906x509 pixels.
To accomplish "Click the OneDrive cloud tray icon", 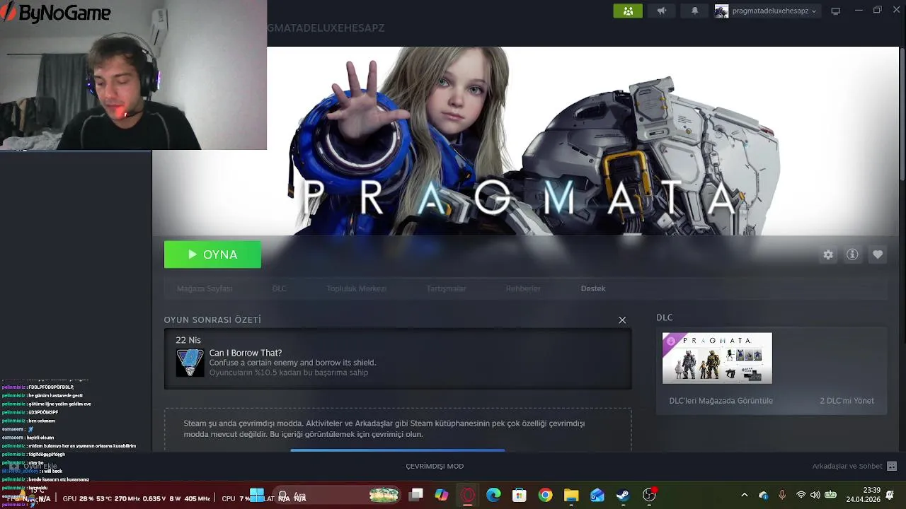I will [763, 496].
